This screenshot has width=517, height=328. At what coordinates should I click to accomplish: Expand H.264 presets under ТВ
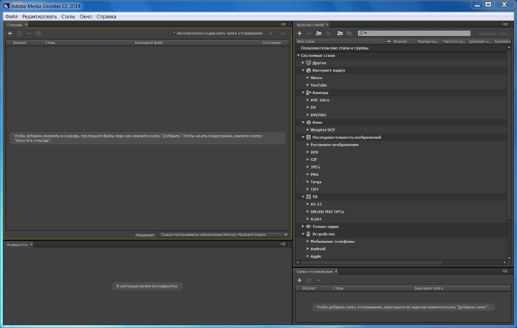[308, 219]
